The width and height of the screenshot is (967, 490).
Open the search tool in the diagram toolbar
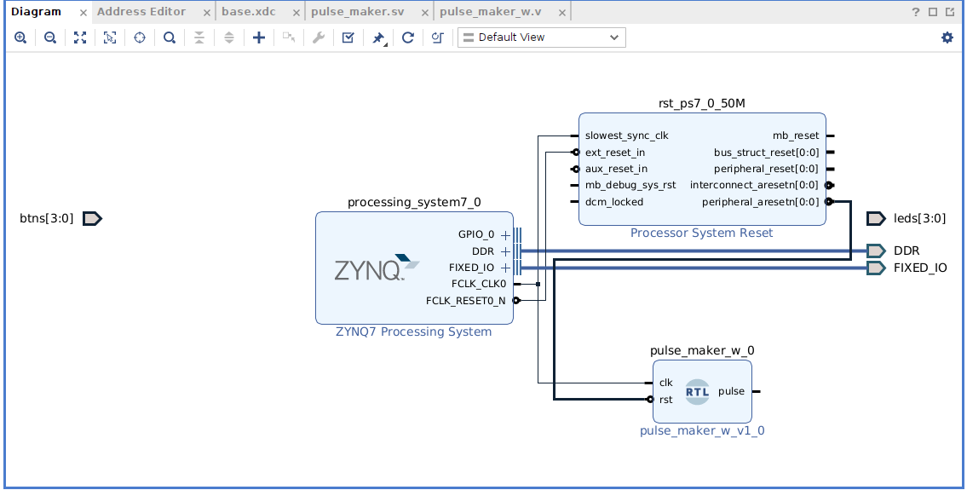click(170, 37)
